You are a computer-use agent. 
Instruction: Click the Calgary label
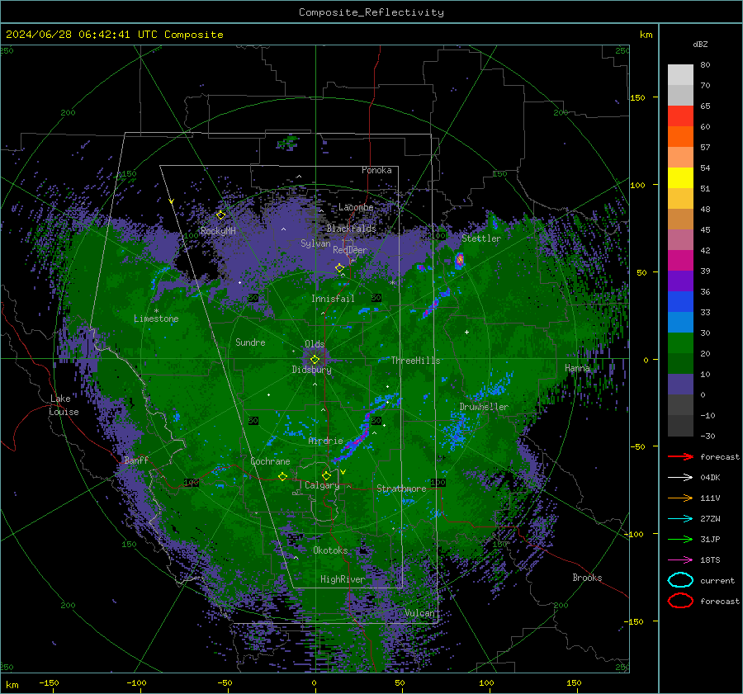point(322,485)
